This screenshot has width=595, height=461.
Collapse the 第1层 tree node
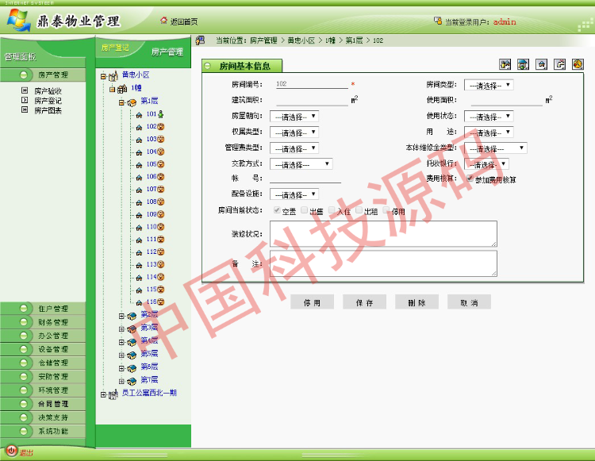[x=121, y=102]
